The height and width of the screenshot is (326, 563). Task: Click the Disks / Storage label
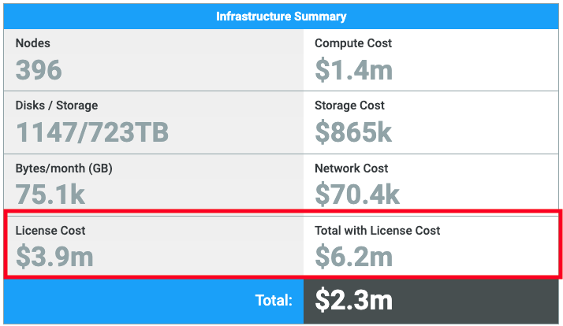[x=57, y=106]
